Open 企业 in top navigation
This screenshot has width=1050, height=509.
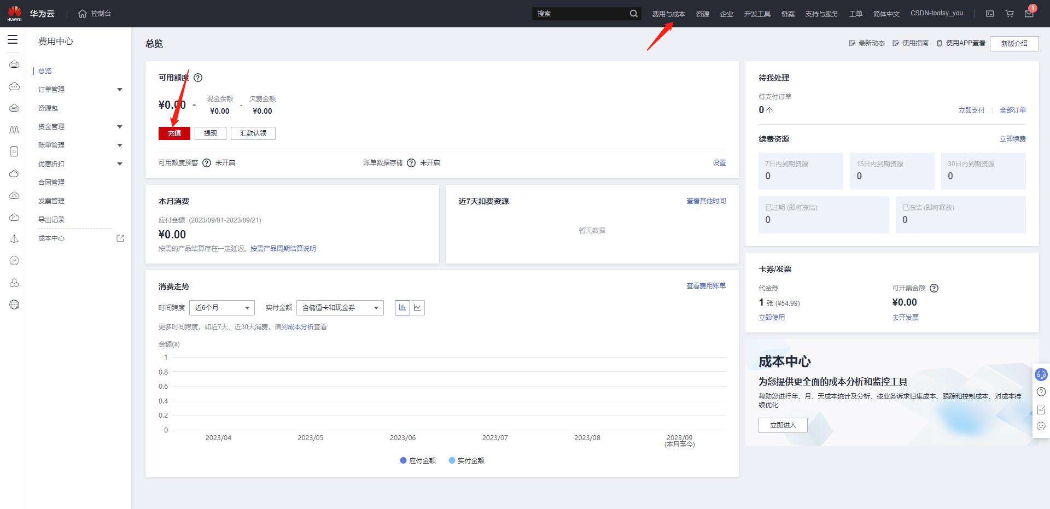tap(727, 14)
